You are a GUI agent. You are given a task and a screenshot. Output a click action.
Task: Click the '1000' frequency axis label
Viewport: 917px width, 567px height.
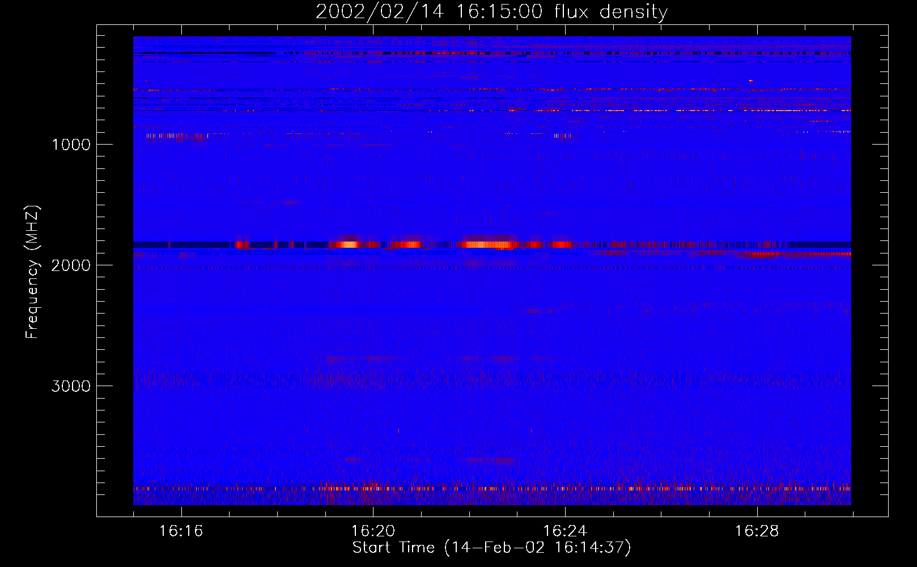71,145
